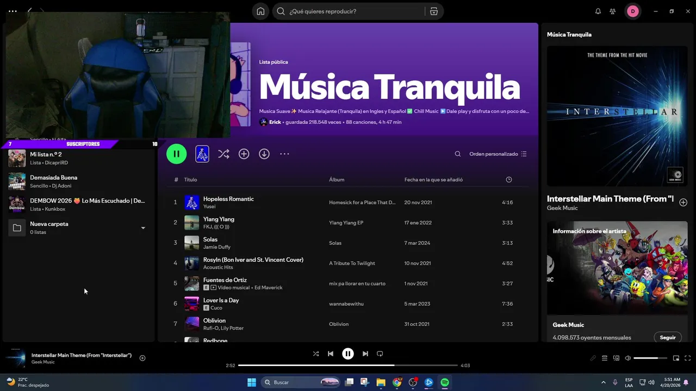
Task: Add now-playing track to library from bottom bar
Action: pos(142,358)
